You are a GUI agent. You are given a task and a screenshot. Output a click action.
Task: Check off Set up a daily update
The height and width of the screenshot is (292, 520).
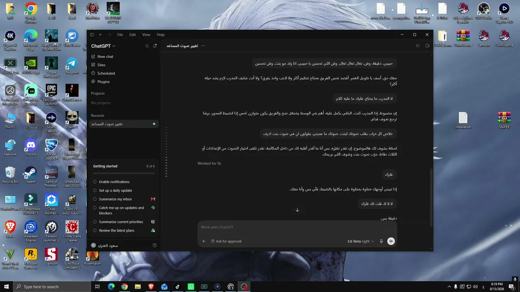point(95,191)
